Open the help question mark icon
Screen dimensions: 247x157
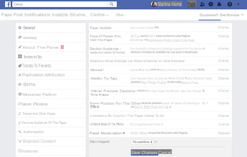pos(230,4)
